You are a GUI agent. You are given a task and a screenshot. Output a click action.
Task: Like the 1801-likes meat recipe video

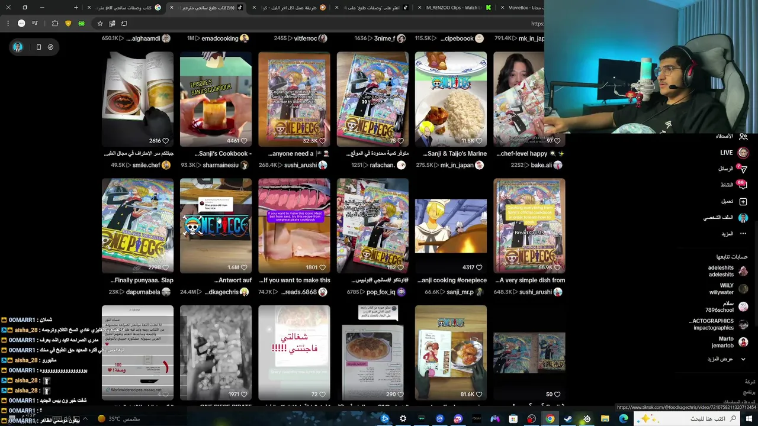click(322, 267)
